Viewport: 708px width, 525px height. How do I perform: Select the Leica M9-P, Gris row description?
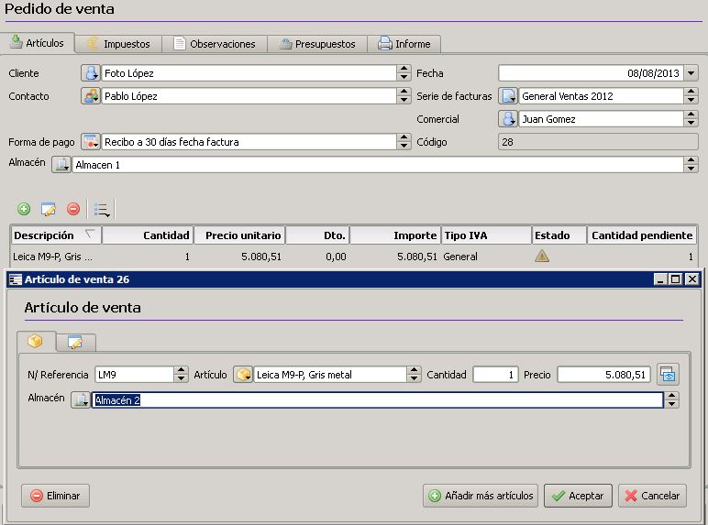52,257
